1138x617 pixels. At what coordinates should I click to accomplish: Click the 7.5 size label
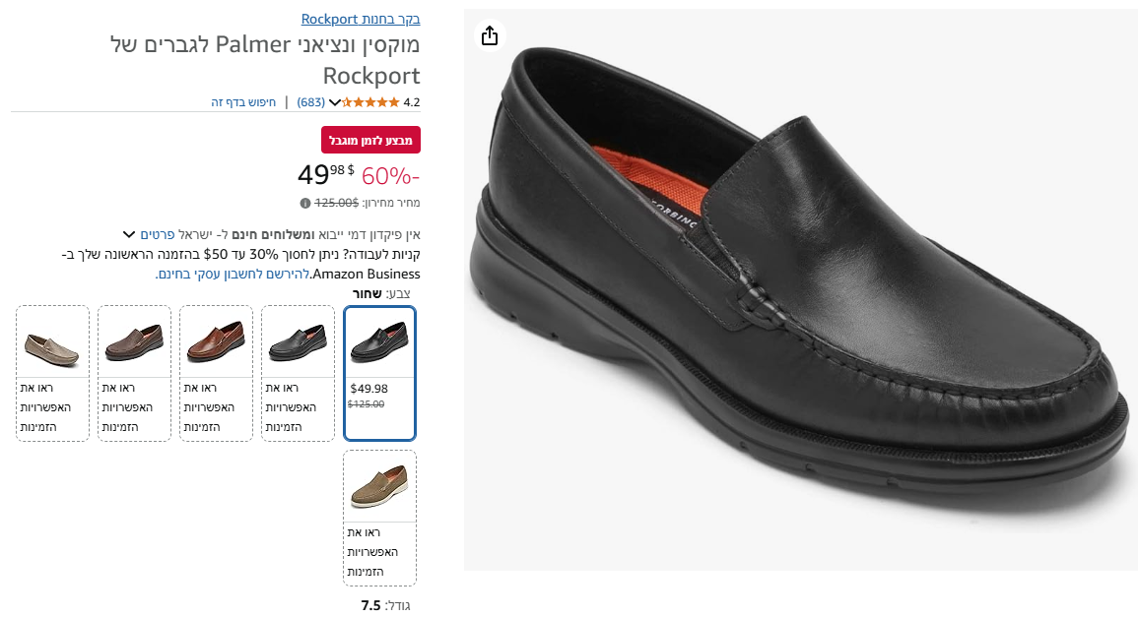(x=370, y=605)
